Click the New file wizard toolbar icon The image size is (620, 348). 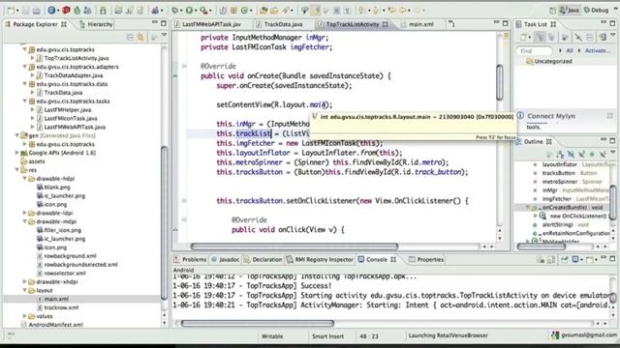point(11,11)
